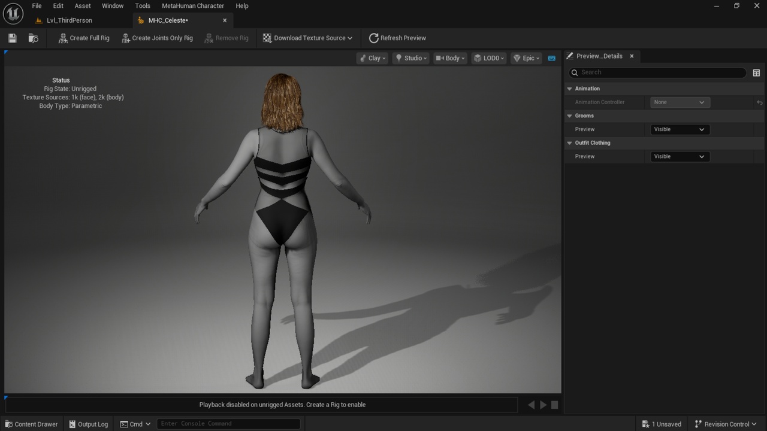Viewport: 767px width, 431px height.
Task: Collapse the Grooms section
Action: coord(570,116)
